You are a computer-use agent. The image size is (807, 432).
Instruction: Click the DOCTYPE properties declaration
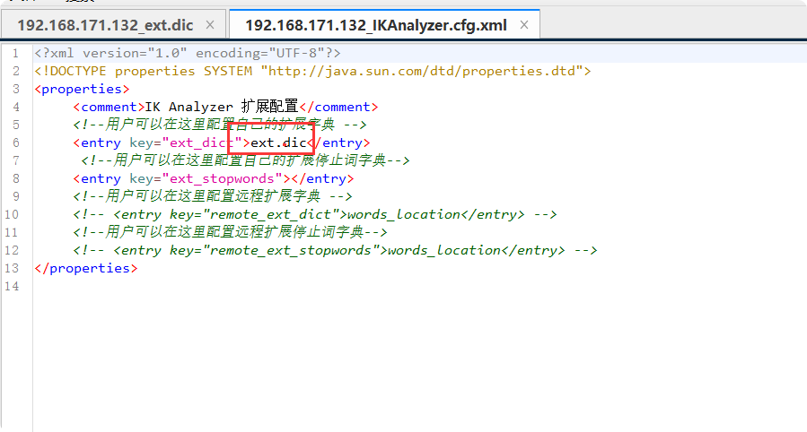tap(313, 71)
